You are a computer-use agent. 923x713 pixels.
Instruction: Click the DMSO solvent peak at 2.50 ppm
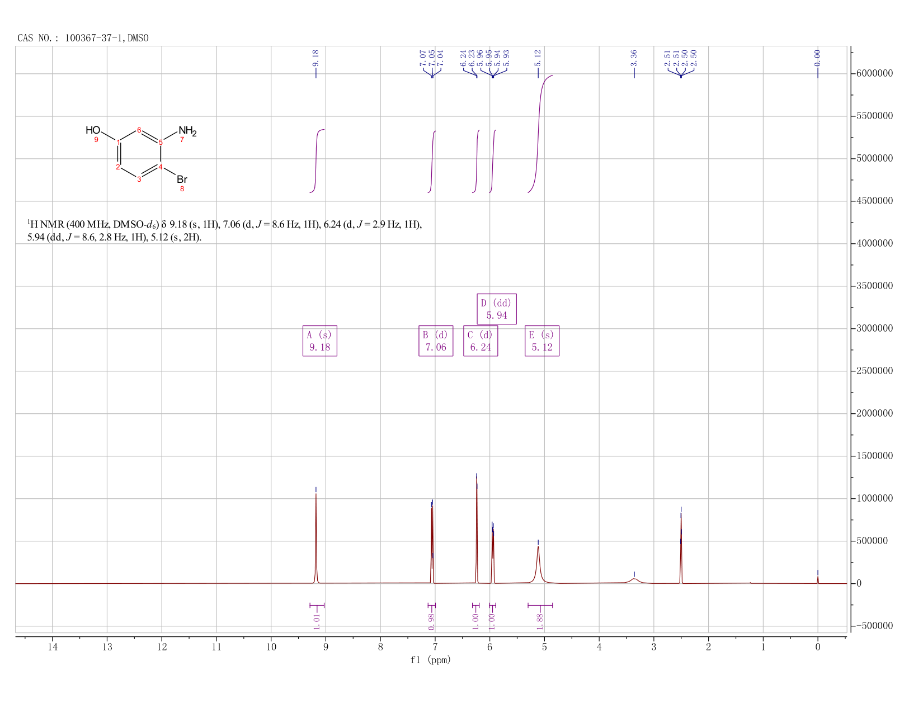tap(681, 548)
